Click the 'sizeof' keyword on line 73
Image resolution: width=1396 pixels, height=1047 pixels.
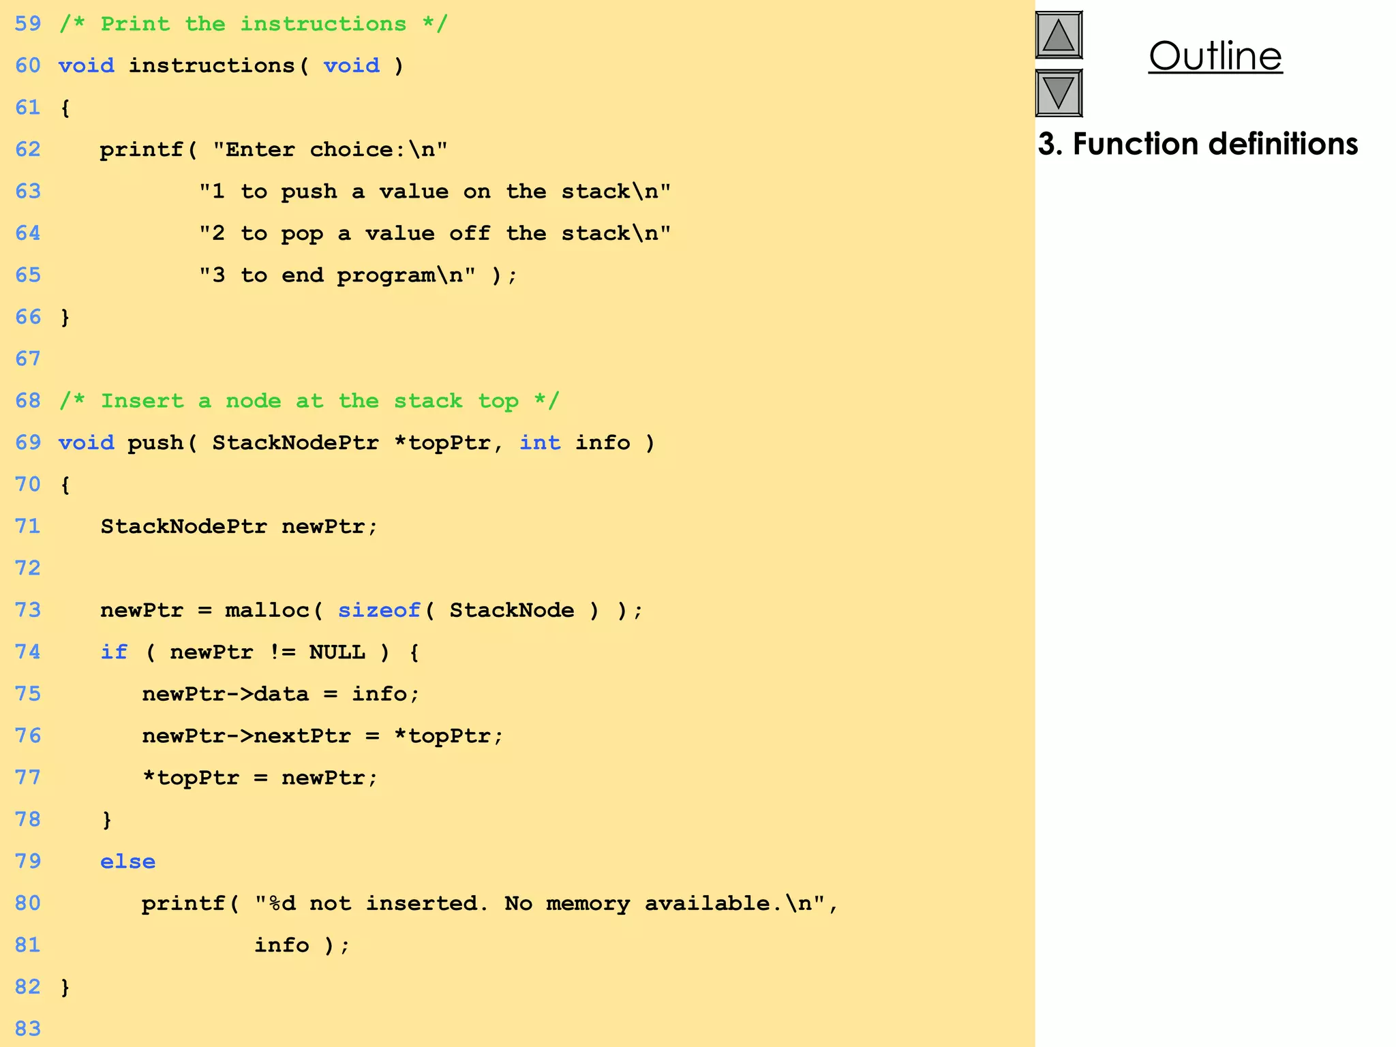pyautogui.click(x=379, y=610)
